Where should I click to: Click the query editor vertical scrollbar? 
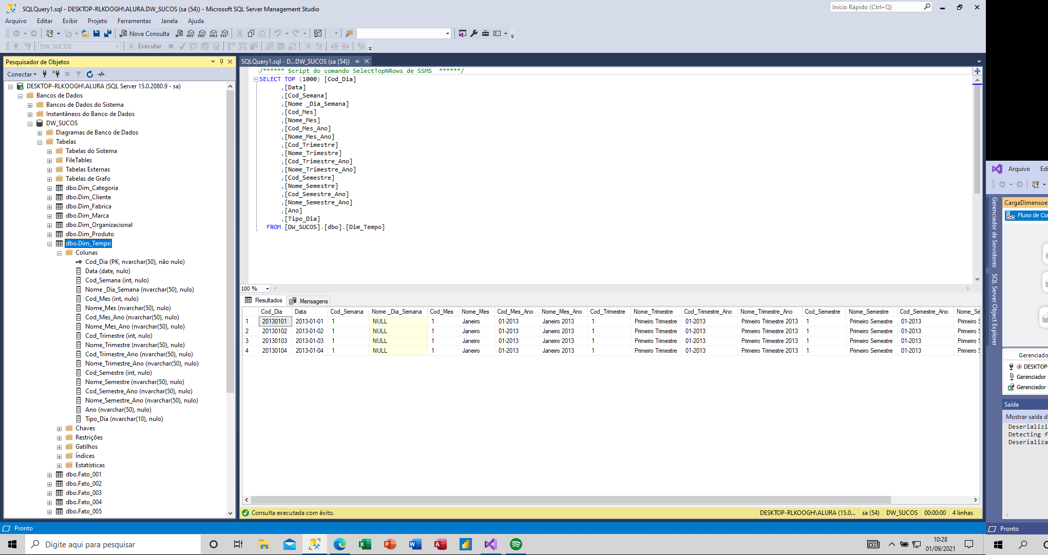click(x=977, y=140)
